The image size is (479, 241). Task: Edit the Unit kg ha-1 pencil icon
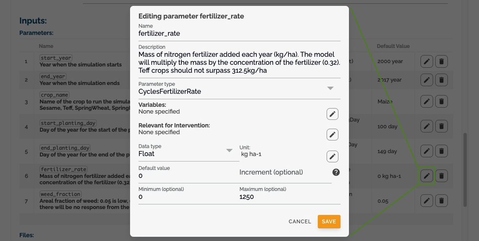coord(333,156)
